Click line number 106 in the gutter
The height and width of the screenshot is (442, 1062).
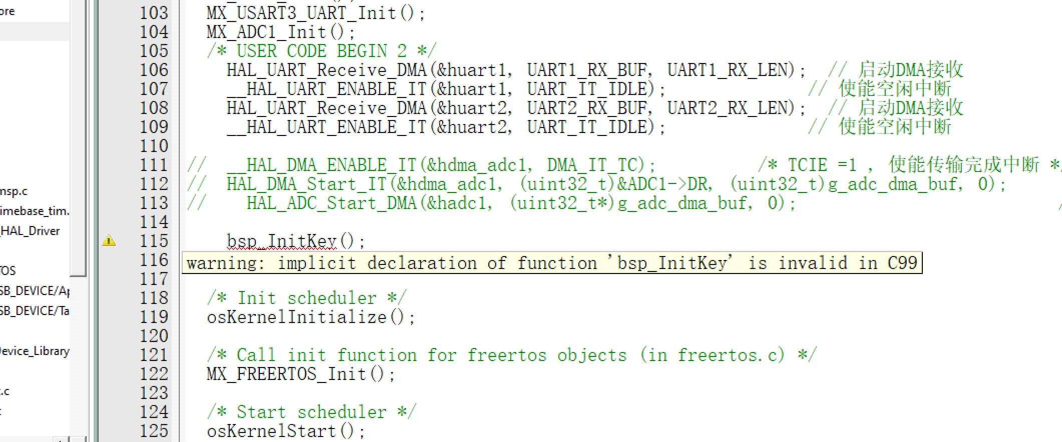tap(154, 70)
